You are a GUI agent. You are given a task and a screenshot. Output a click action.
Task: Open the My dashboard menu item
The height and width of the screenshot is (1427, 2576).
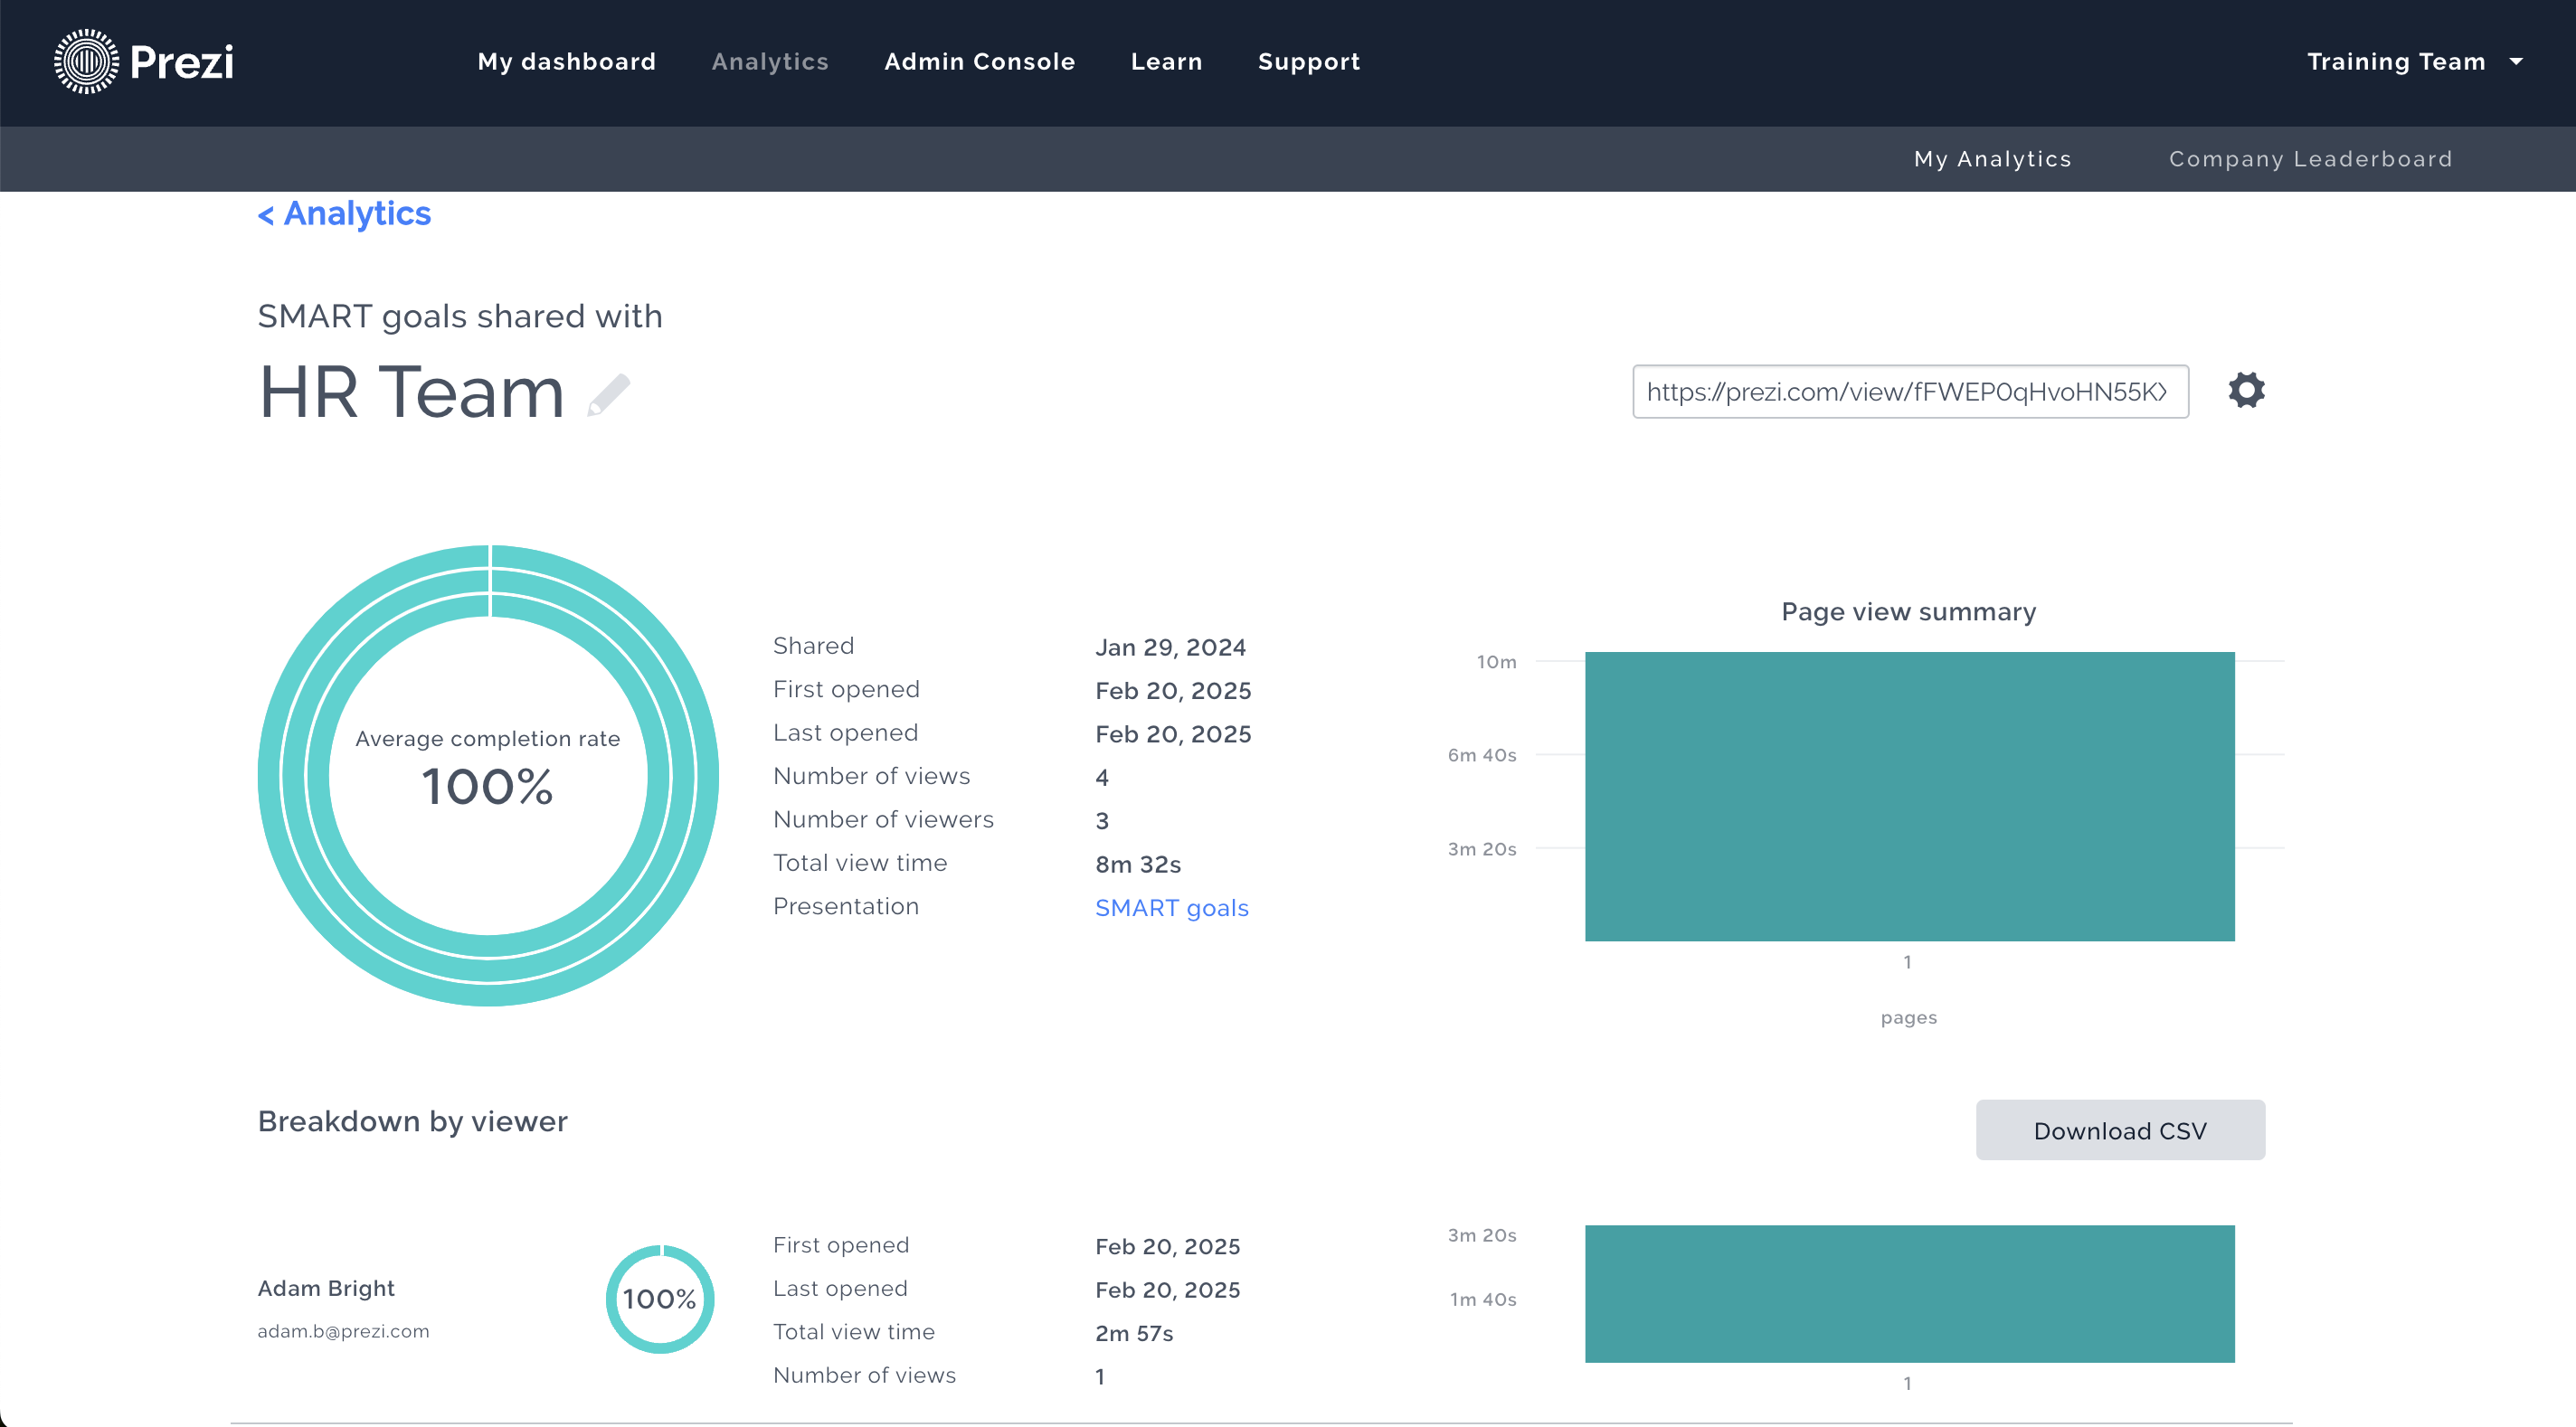566,62
